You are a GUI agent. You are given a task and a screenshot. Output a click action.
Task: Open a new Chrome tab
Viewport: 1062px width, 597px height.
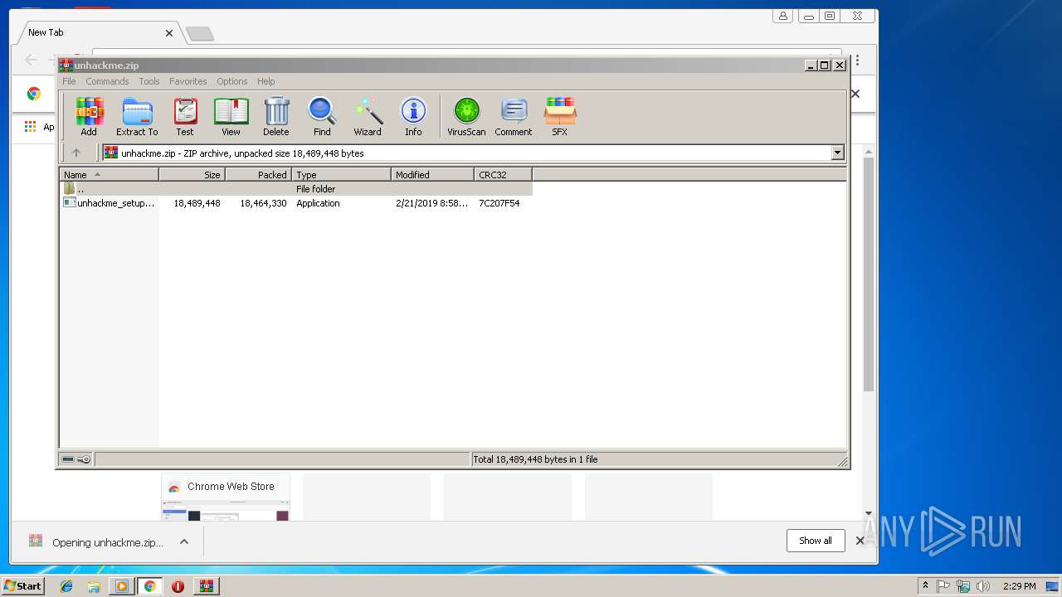199,33
